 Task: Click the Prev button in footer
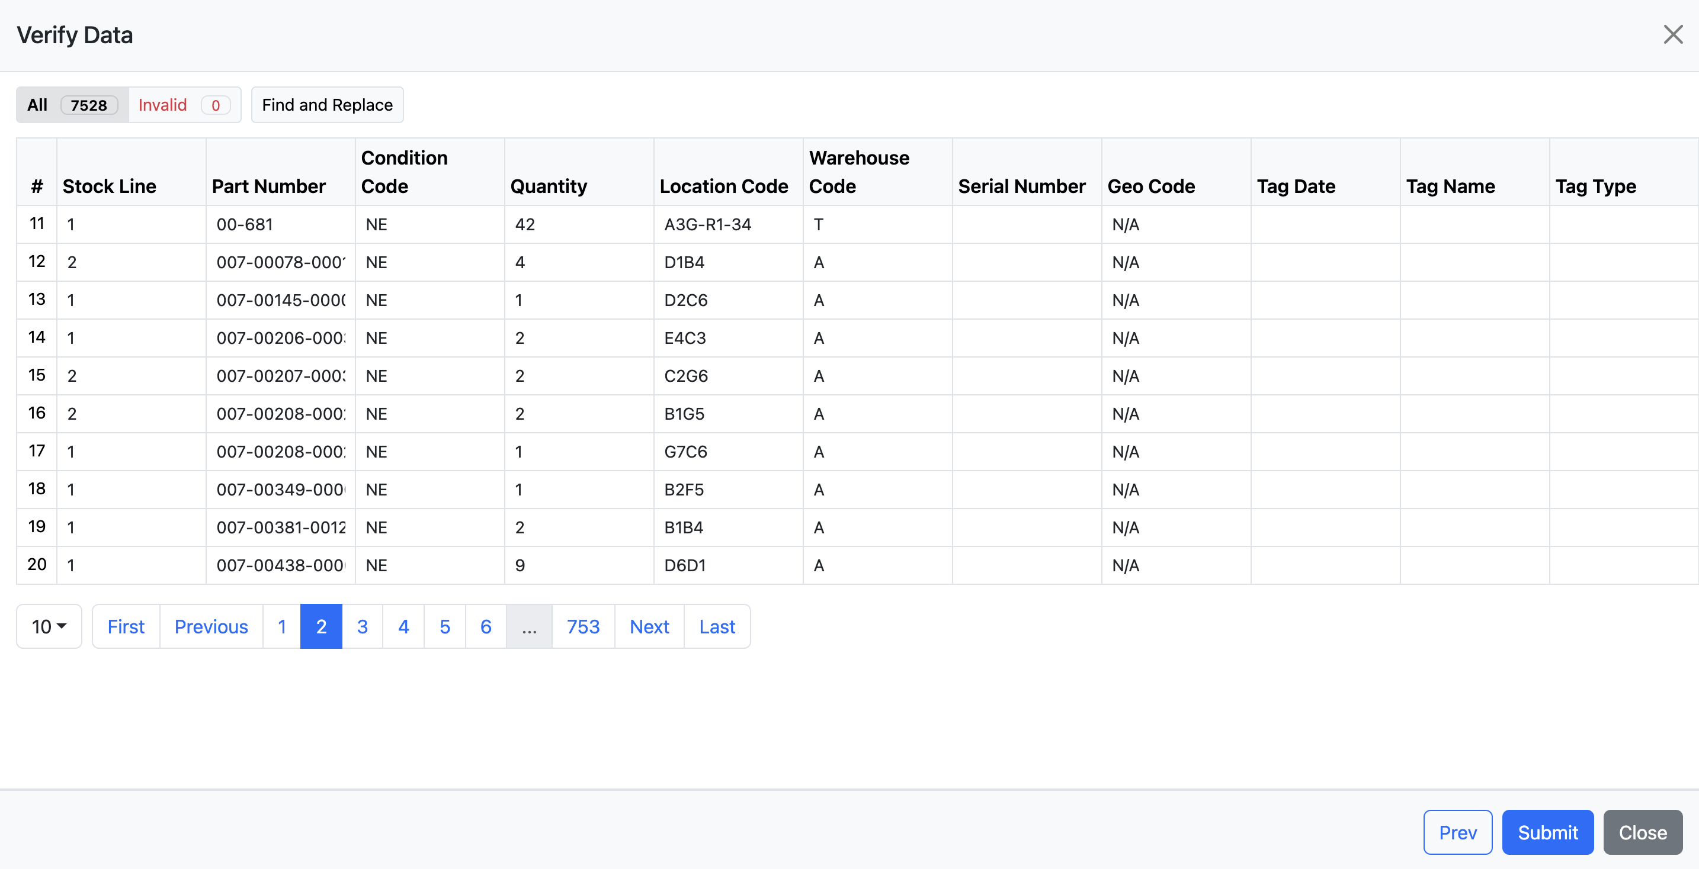[1457, 832]
